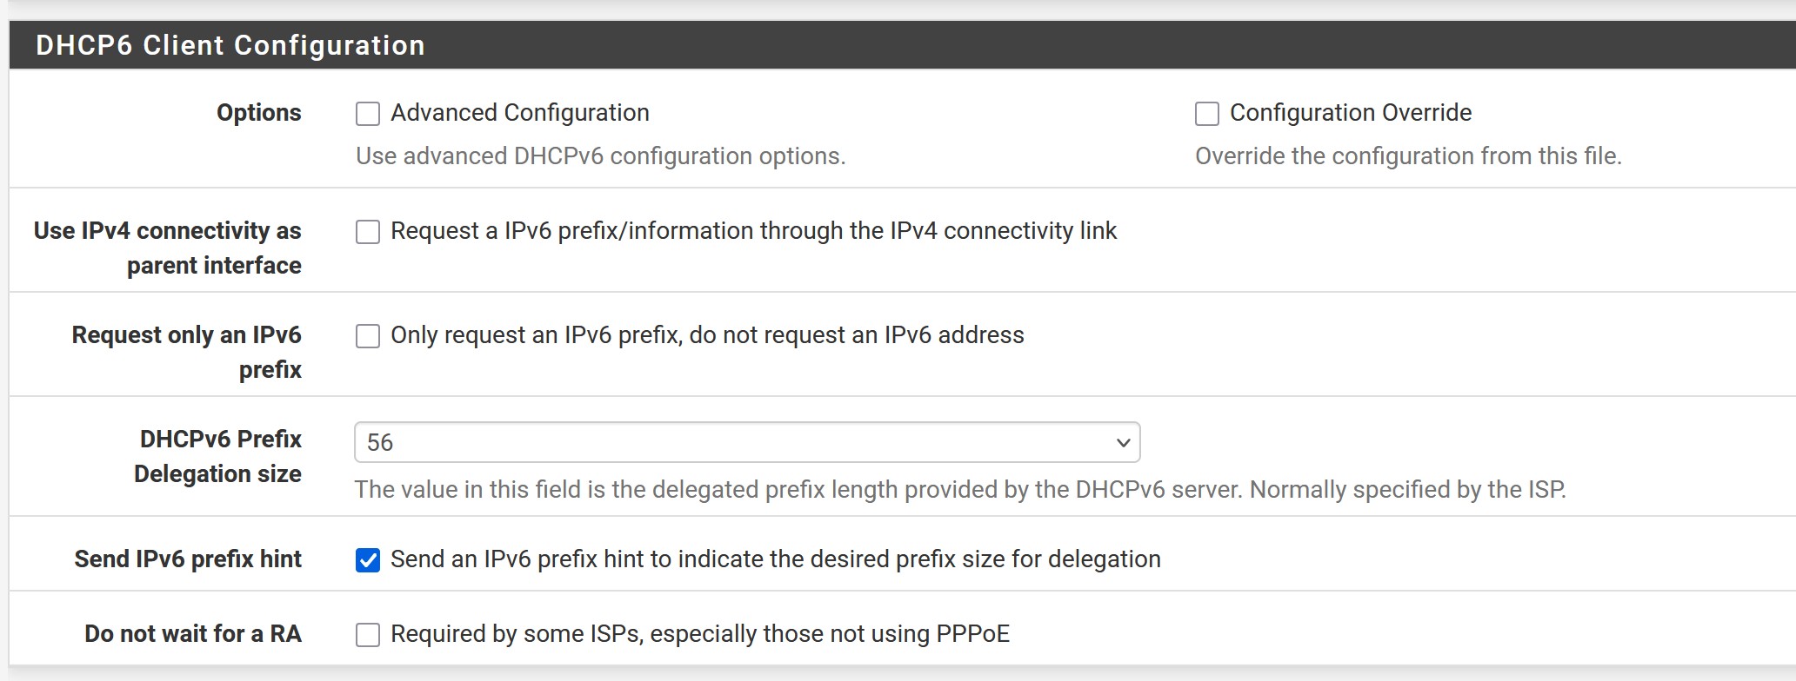1796x681 pixels.
Task: Click 'Send an IPv6 prefix hint' description text
Action: (775, 559)
